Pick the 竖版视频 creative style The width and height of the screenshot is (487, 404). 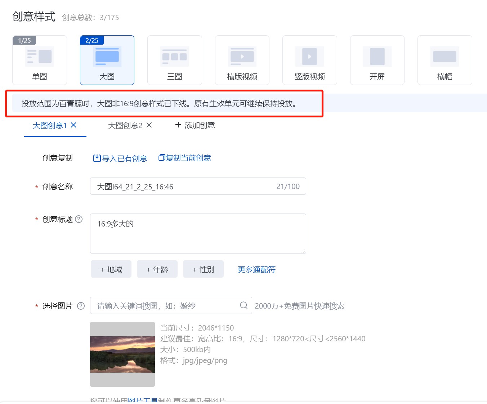click(x=310, y=60)
